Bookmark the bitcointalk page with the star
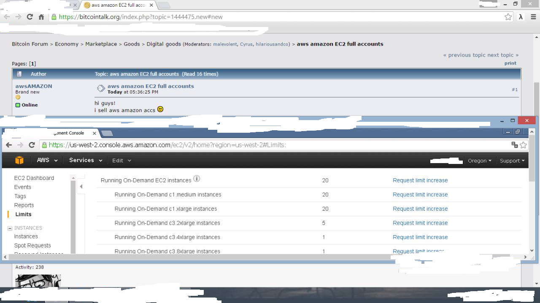540x303 pixels. (508, 17)
